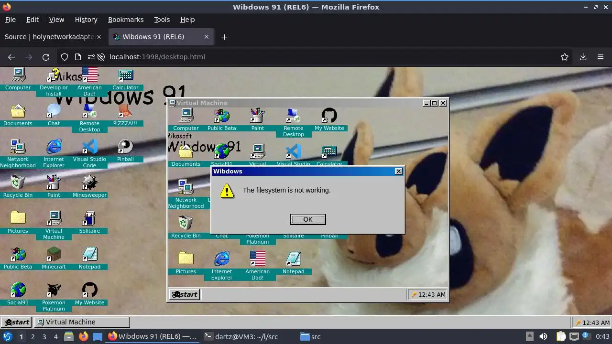Launch Pokemon Platinum on the outer desktop
Viewport: 612px width, 344px height.
pos(54,297)
